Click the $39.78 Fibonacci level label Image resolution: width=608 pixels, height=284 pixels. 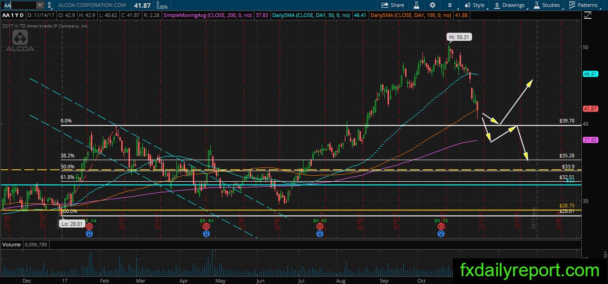567,121
